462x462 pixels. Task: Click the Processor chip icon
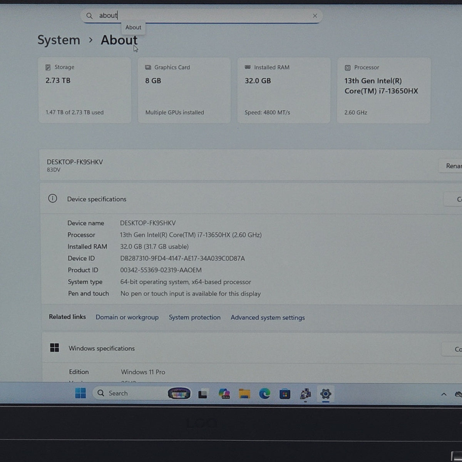coord(348,68)
